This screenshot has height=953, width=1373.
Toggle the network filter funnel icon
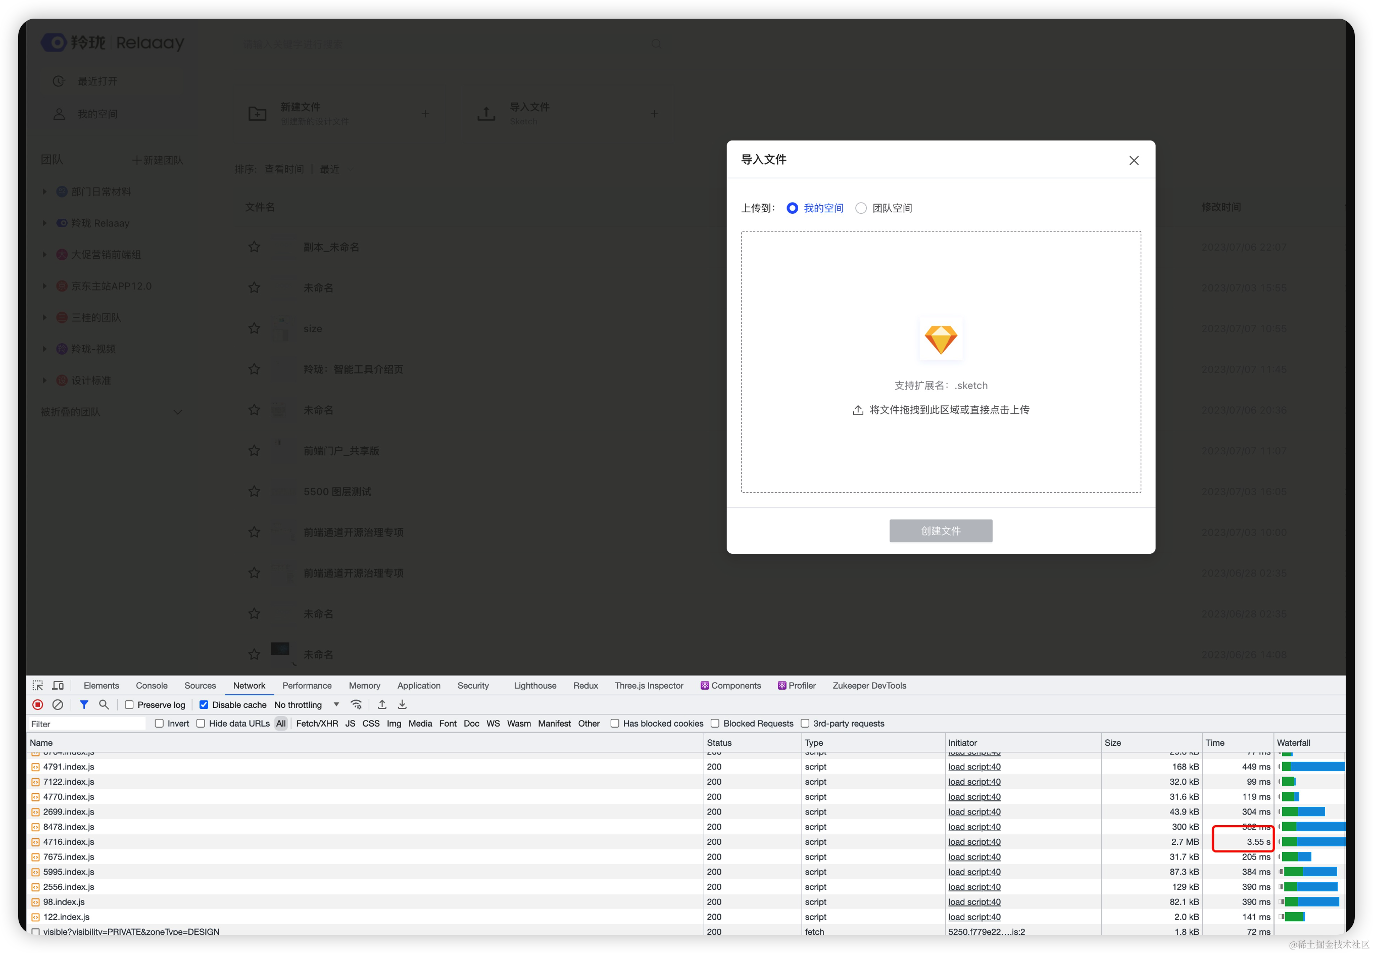click(84, 704)
